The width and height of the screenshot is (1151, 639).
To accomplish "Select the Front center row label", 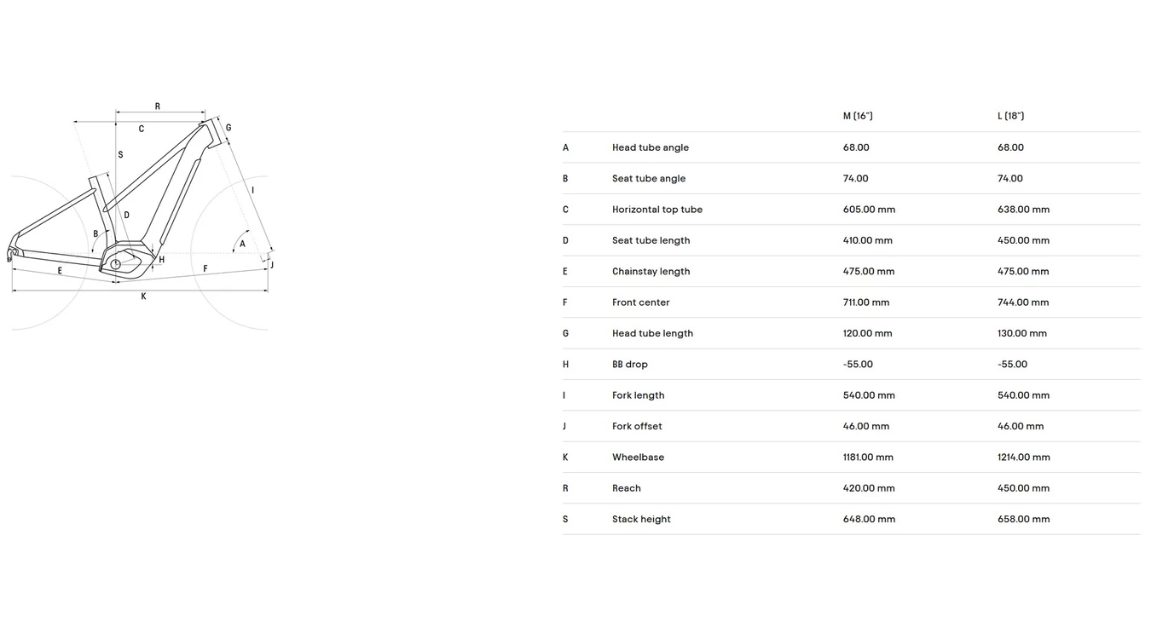I will click(641, 302).
